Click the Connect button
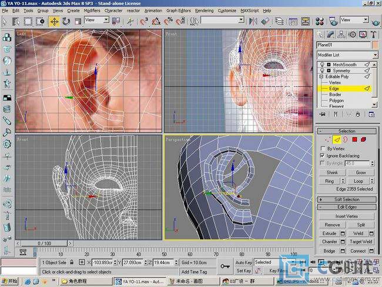 [x=358, y=251]
